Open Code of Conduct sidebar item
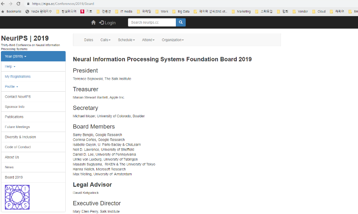The height and width of the screenshot is (214, 358). [x=33, y=147]
